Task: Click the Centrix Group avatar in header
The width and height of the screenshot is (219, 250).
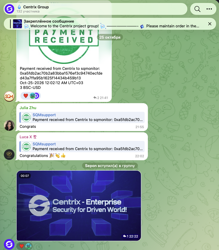Action: [x=9, y=9]
